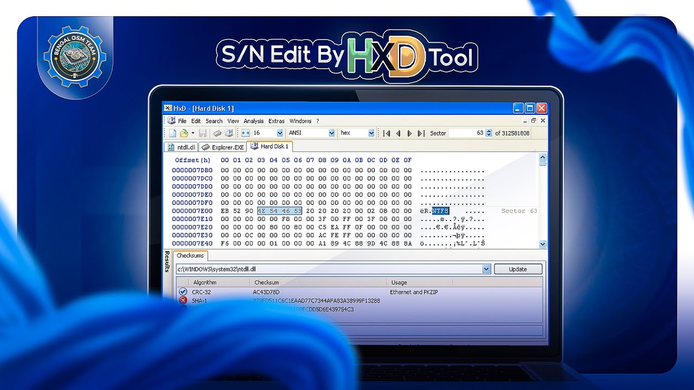This screenshot has width=694, height=390.
Task: Click the hex editor scroll up arrow
Action: 543,157
